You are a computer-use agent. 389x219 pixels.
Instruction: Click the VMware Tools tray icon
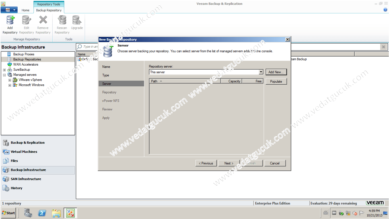click(x=334, y=213)
